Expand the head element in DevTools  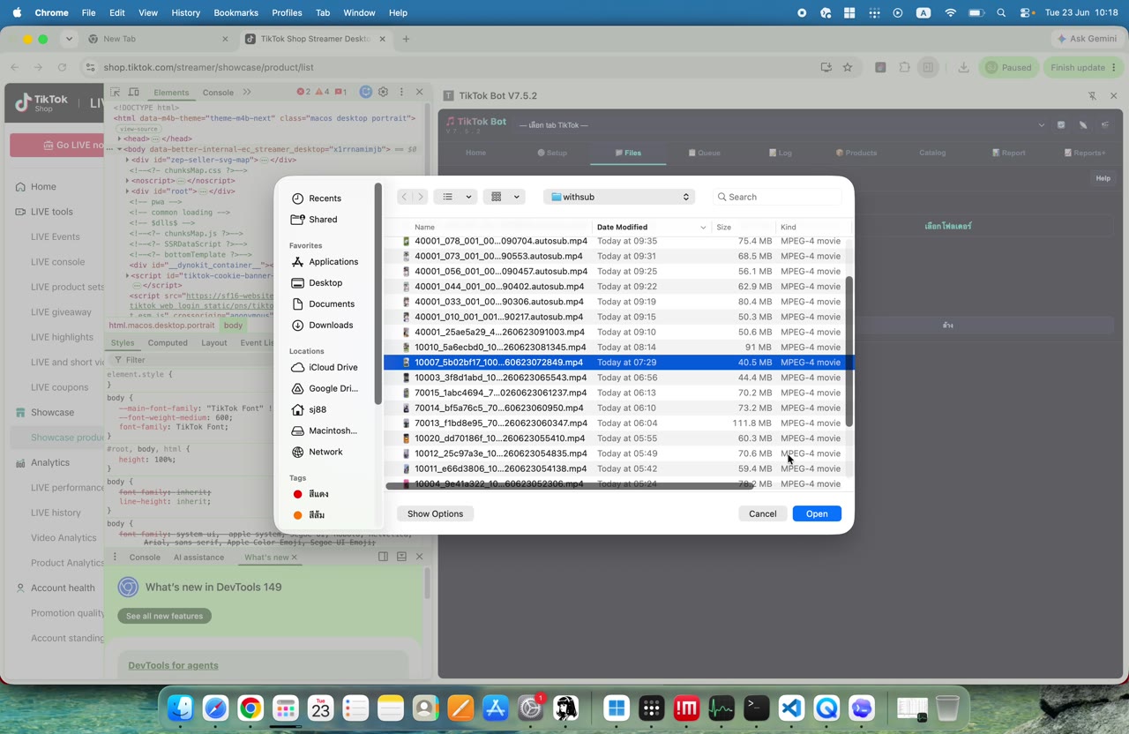click(x=120, y=139)
